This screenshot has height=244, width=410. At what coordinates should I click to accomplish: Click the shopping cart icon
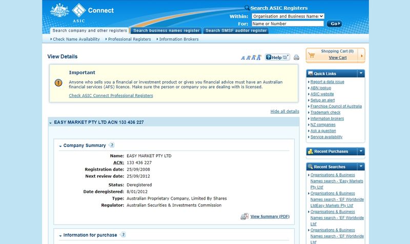[312, 55]
